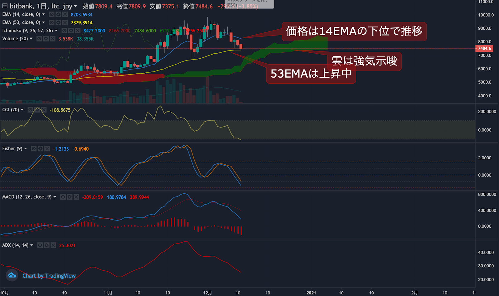Click EMA 14 value 8203.6934
Image resolution: width=499 pixels, height=296 pixels.
tap(82, 15)
